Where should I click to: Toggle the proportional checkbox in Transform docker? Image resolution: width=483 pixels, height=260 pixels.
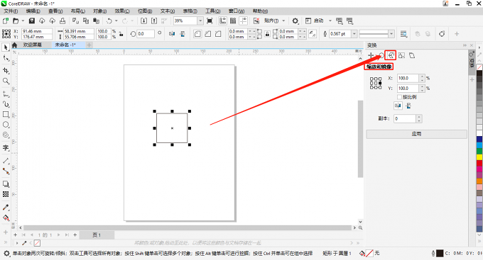tap(399, 97)
